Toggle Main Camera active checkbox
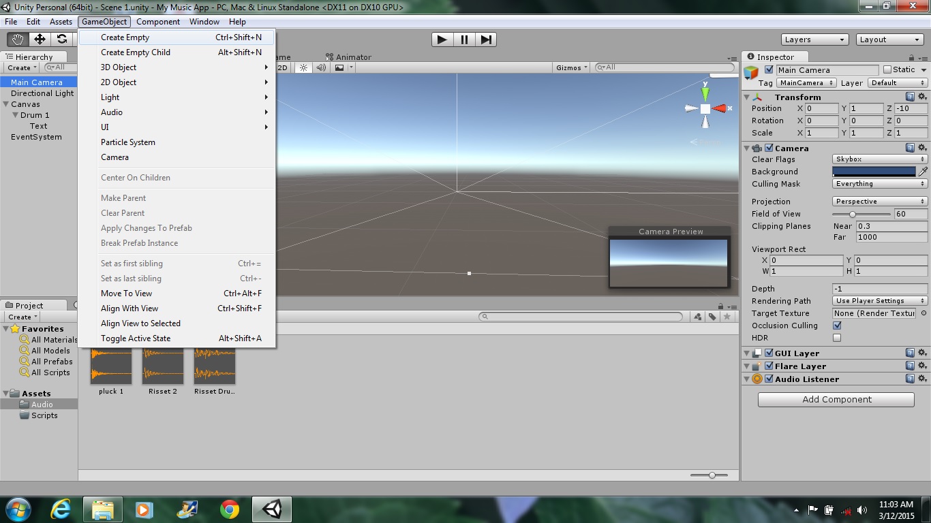The width and height of the screenshot is (931, 523). pyautogui.click(x=769, y=69)
